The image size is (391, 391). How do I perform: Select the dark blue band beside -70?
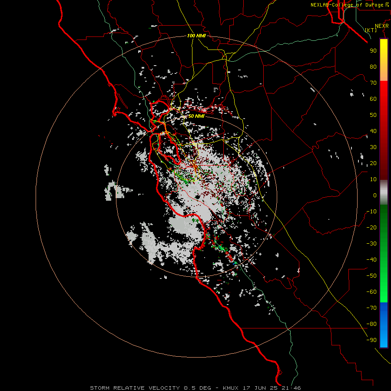pos(384,308)
